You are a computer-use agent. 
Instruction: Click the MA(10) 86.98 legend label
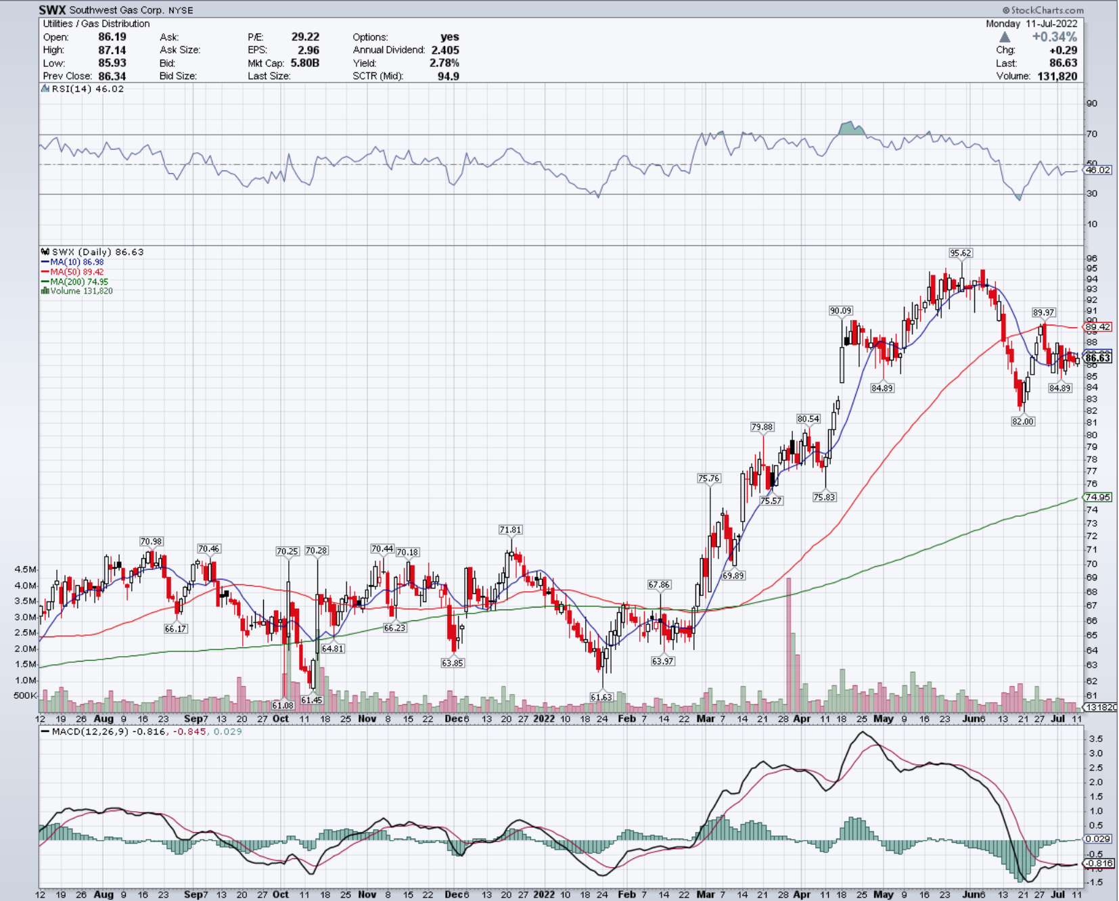click(76, 262)
